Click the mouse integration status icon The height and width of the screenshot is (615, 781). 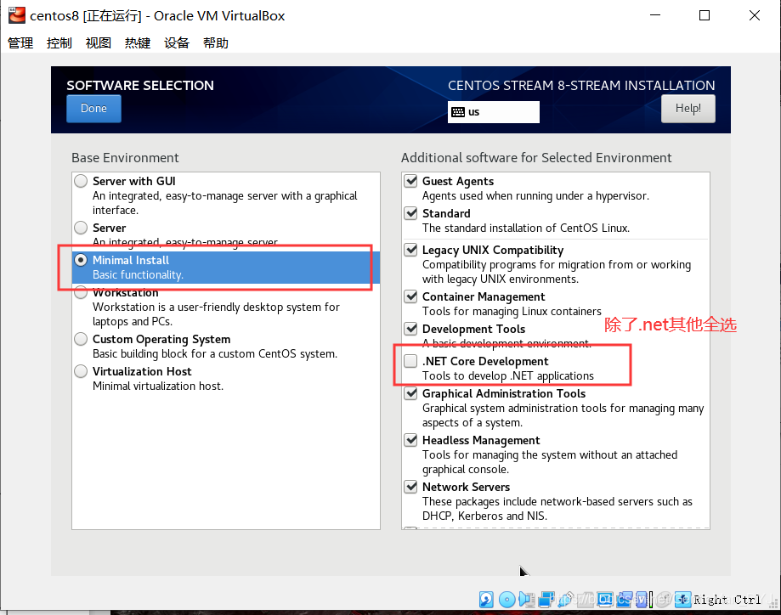[x=664, y=599]
